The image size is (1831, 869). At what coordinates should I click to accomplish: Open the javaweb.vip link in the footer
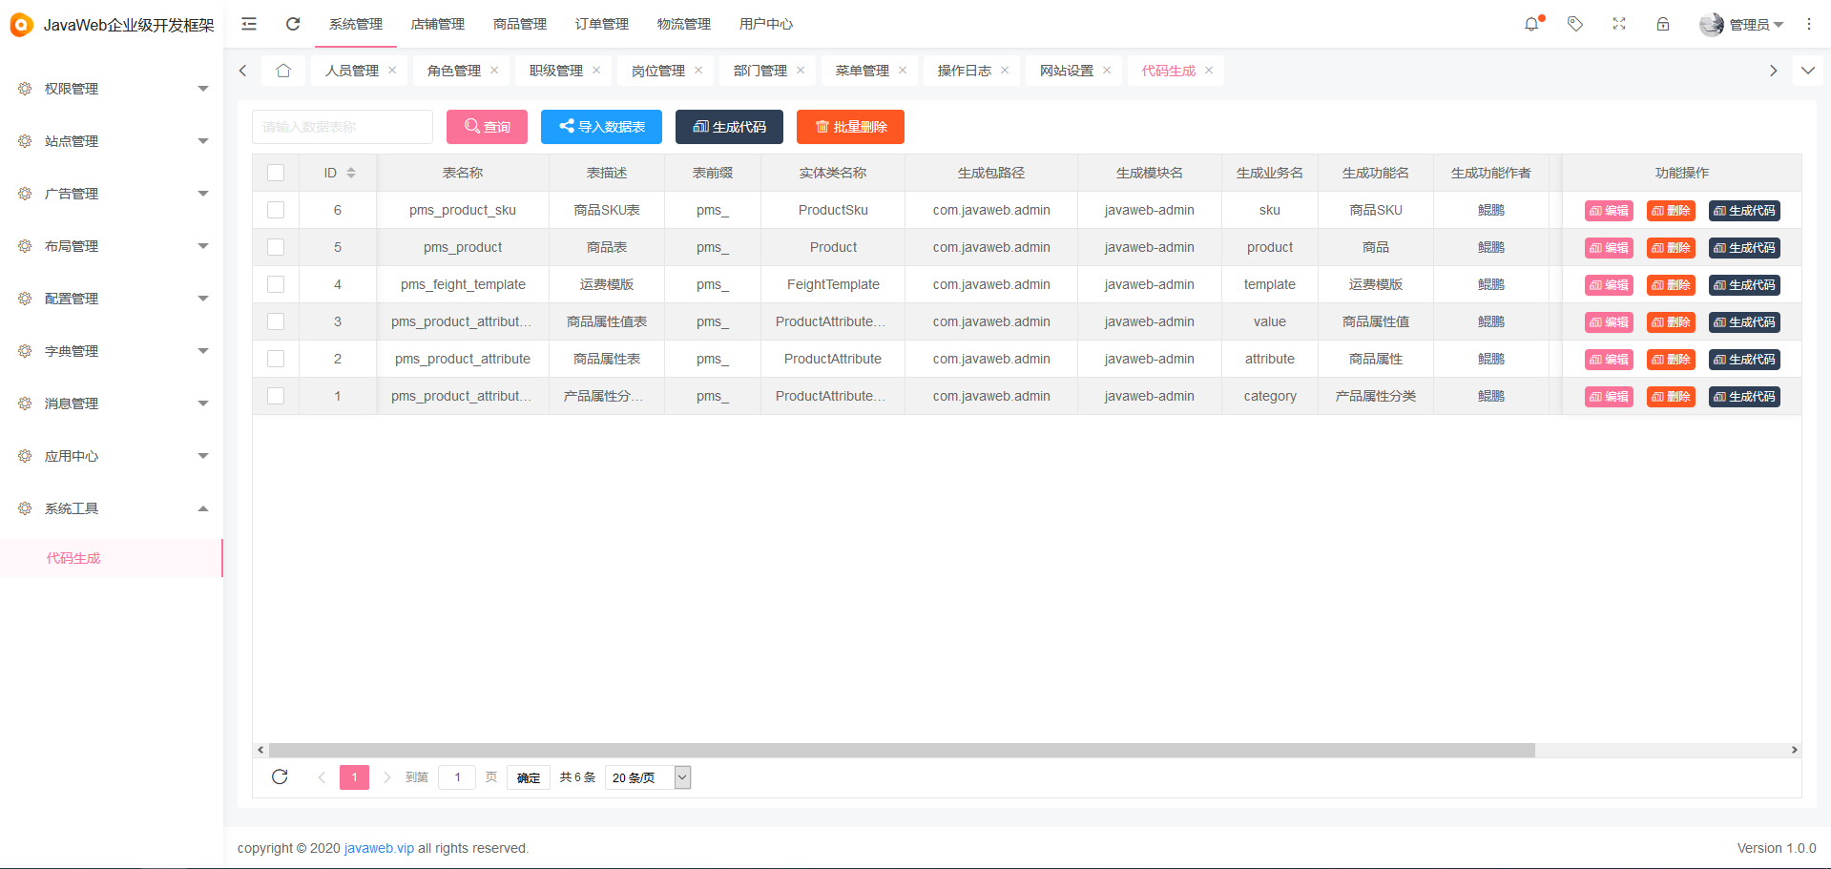379,848
